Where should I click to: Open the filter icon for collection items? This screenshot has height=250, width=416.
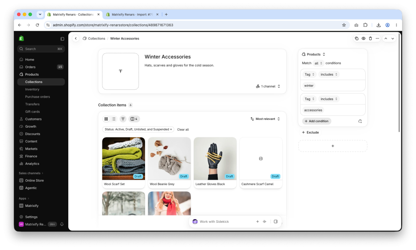pos(123,119)
